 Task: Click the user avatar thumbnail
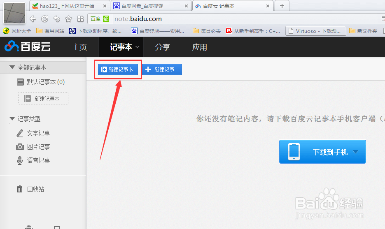[x=14, y=13]
